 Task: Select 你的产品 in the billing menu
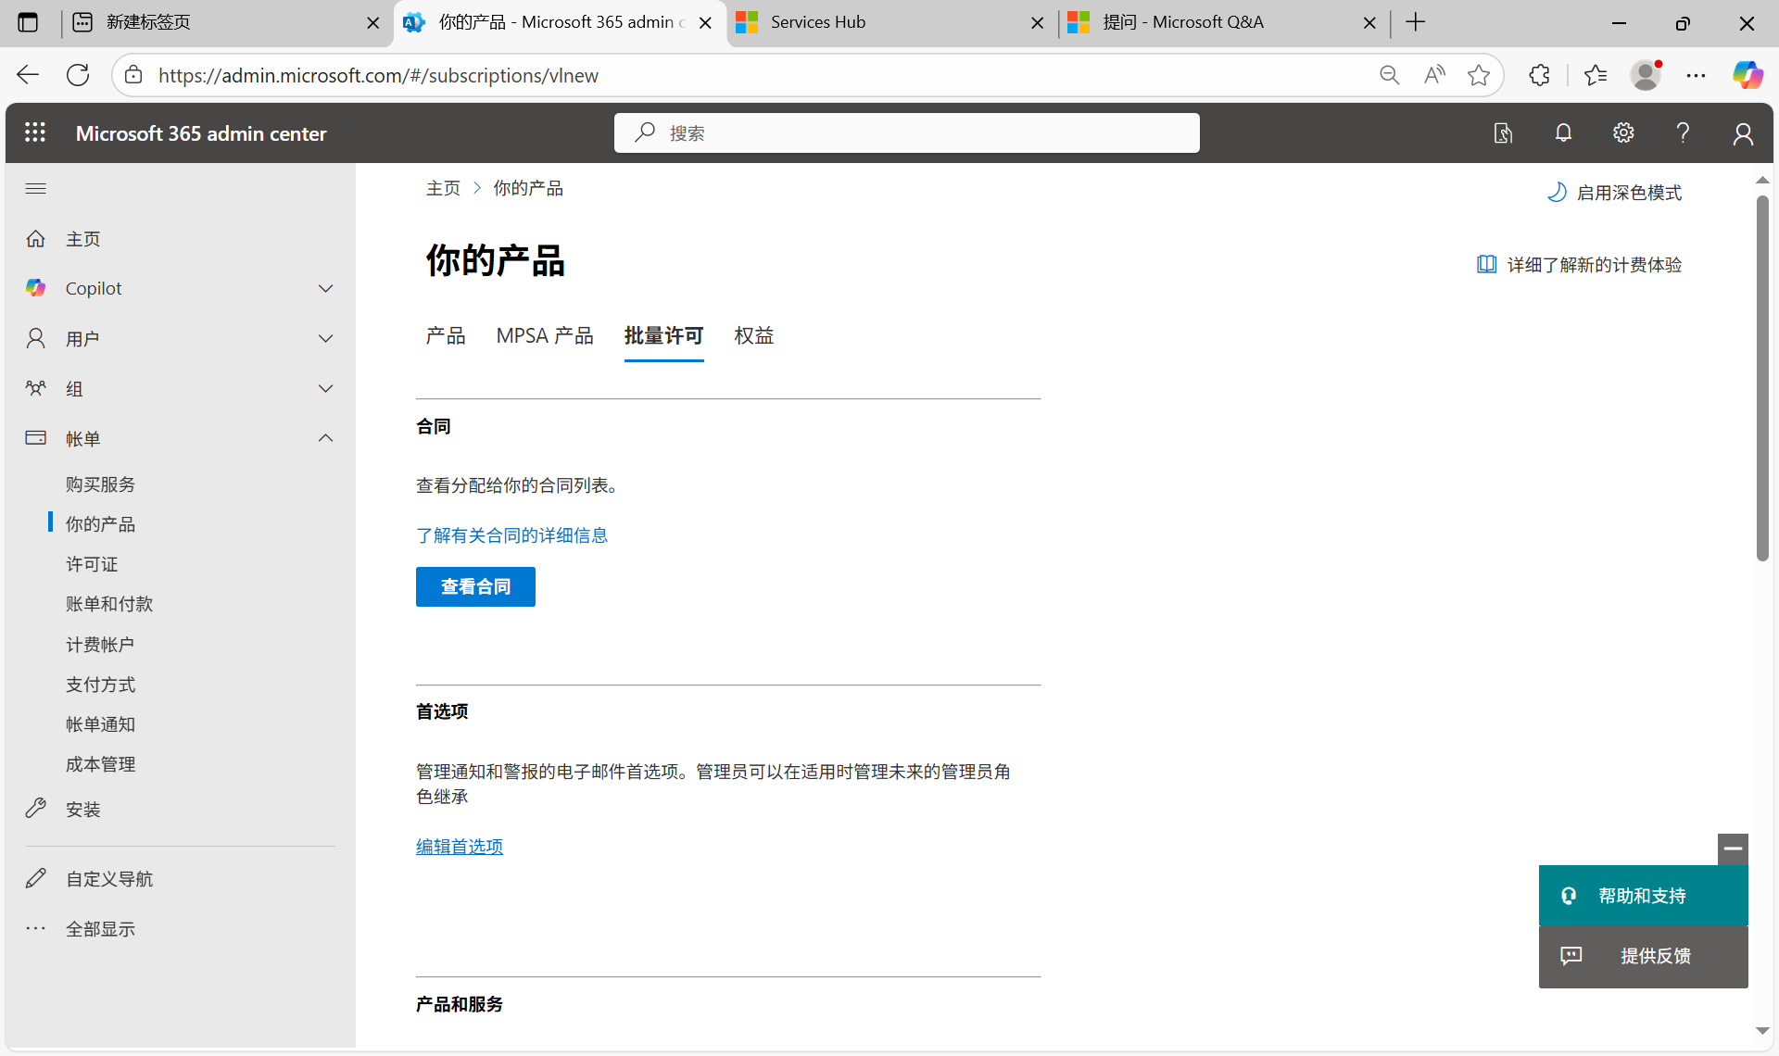pos(100,524)
